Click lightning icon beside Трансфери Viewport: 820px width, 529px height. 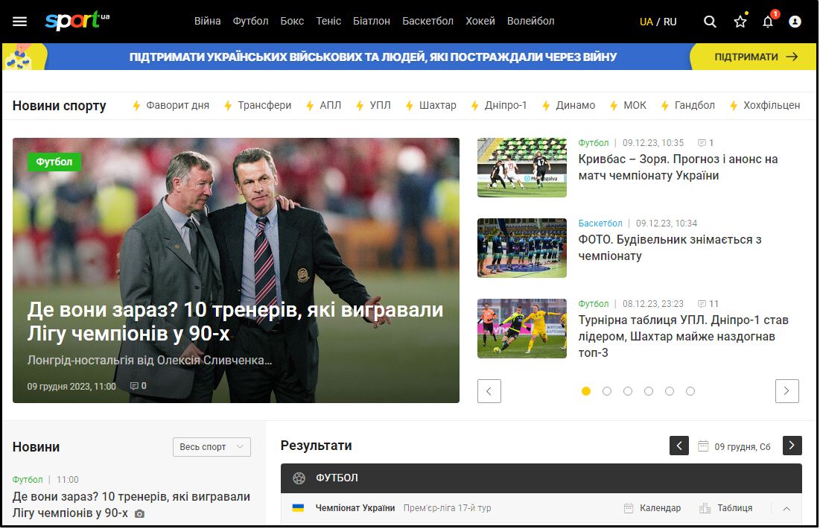228,106
